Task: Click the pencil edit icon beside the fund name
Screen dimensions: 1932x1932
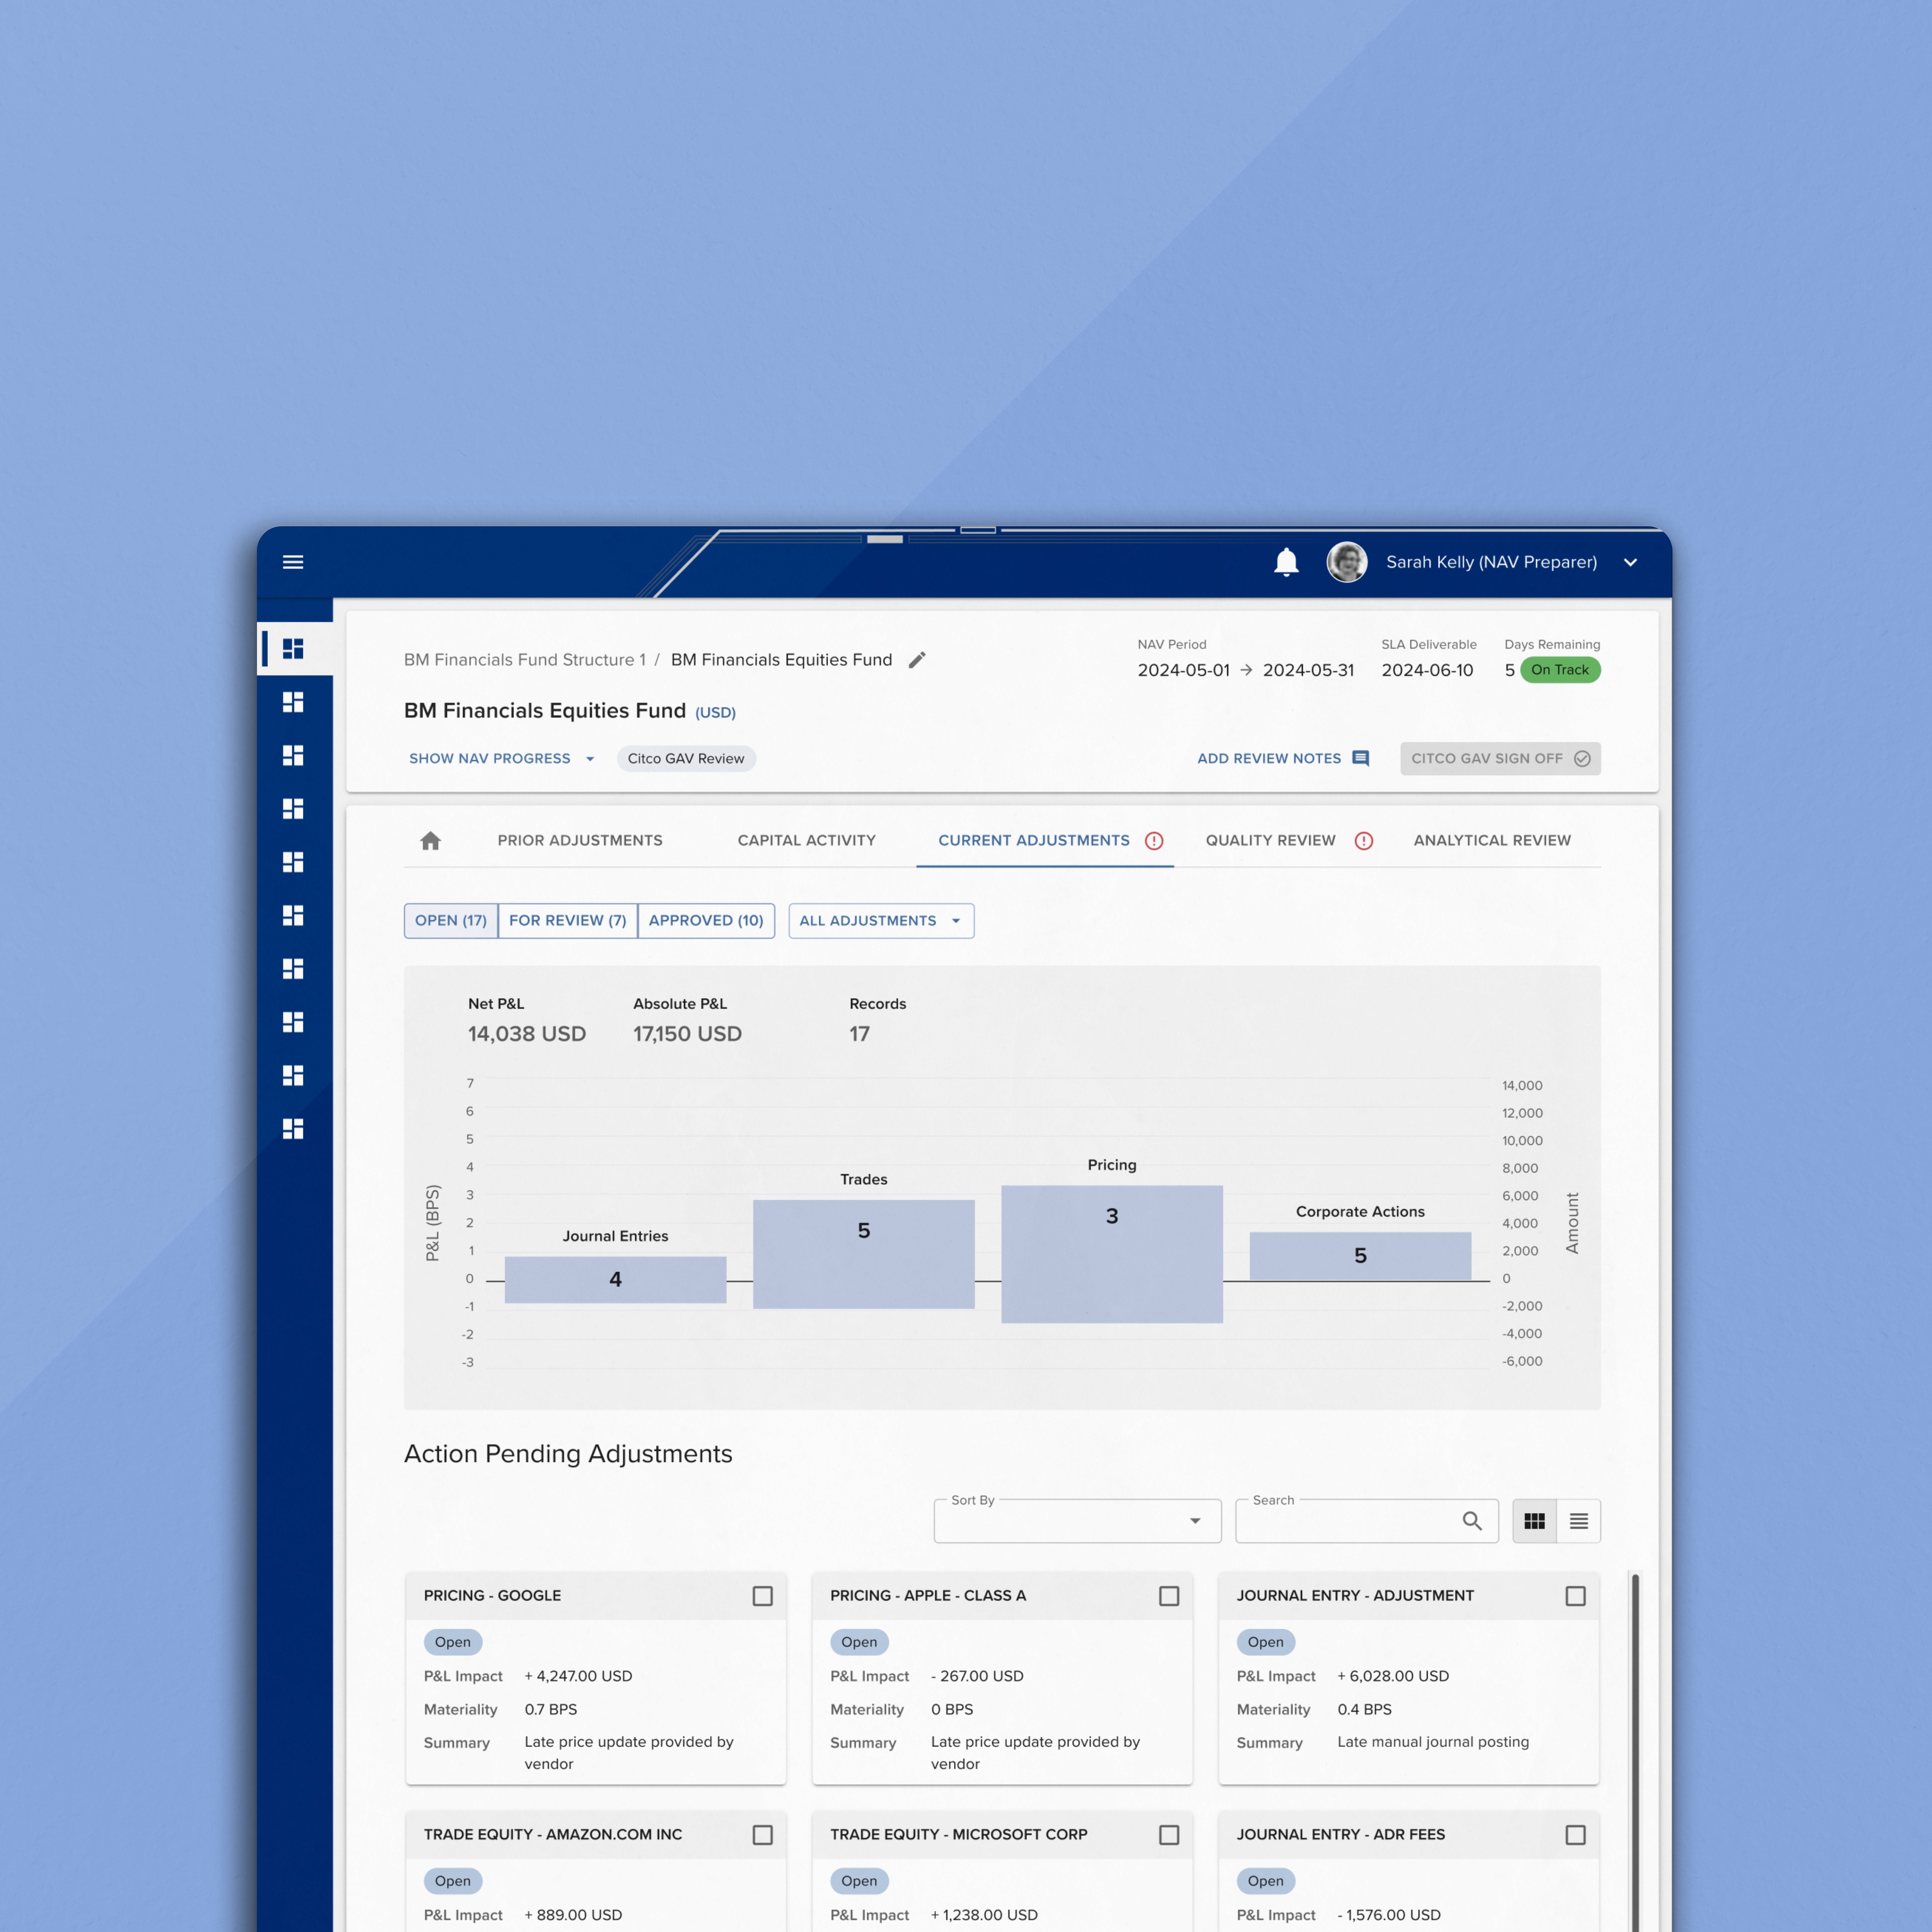Action: [917, 660]
